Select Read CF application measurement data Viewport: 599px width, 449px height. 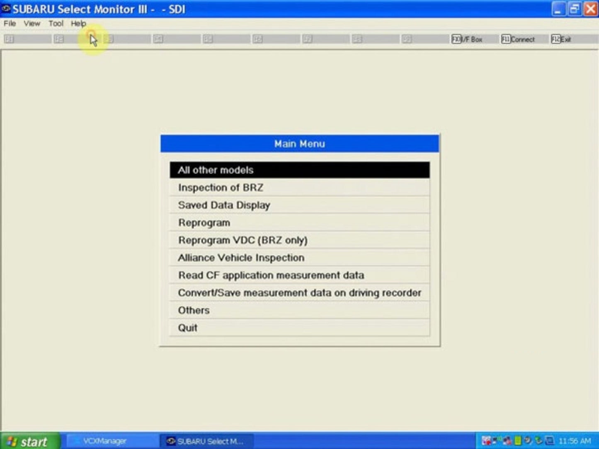(x=299, y=275)
